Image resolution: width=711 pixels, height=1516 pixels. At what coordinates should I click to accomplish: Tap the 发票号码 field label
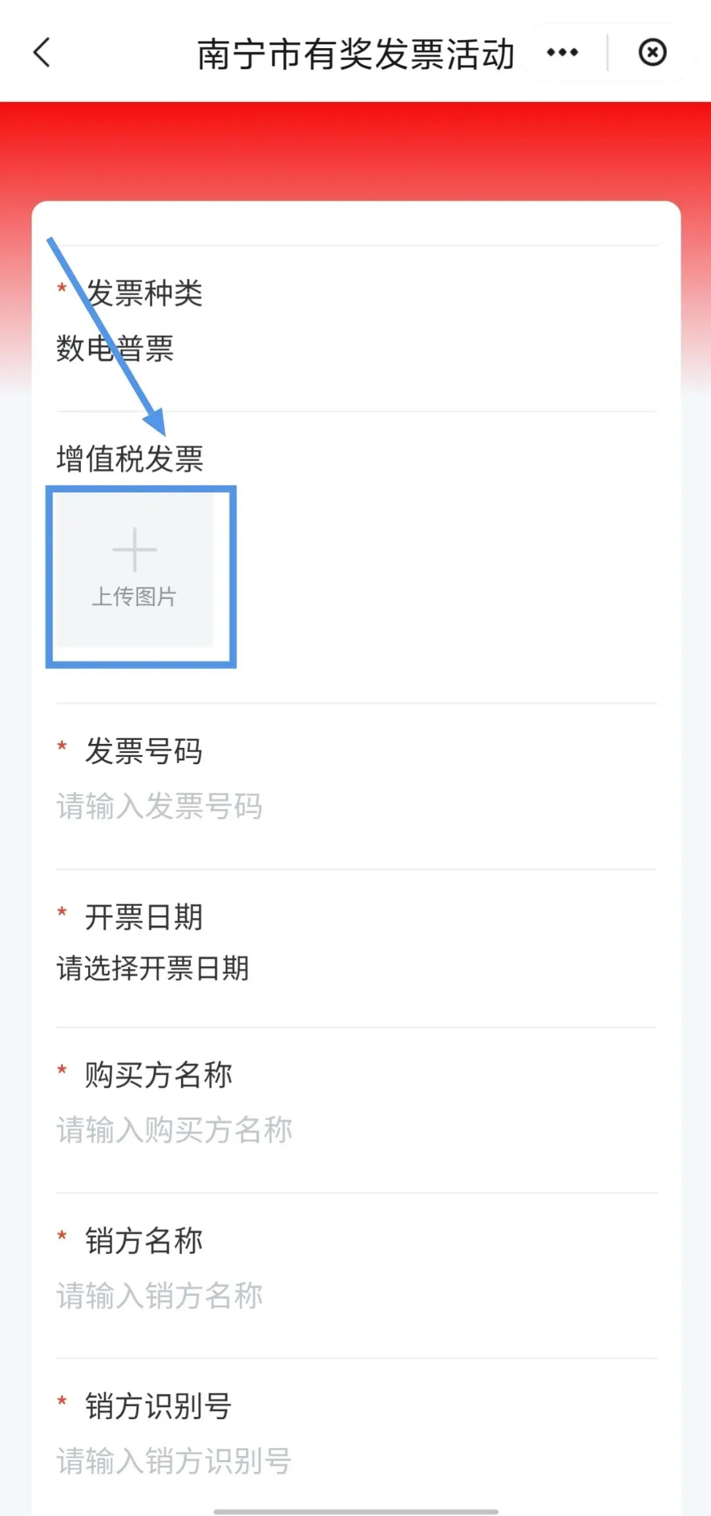pyautogui.click(x=144, y=751)
